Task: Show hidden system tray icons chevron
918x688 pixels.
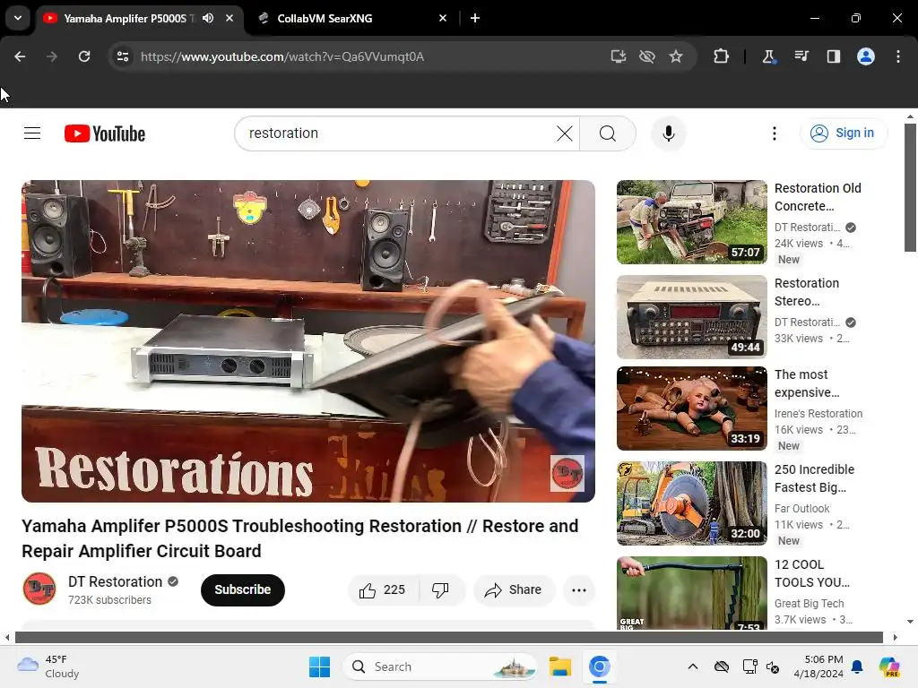Action: click(x=693, y=666)
